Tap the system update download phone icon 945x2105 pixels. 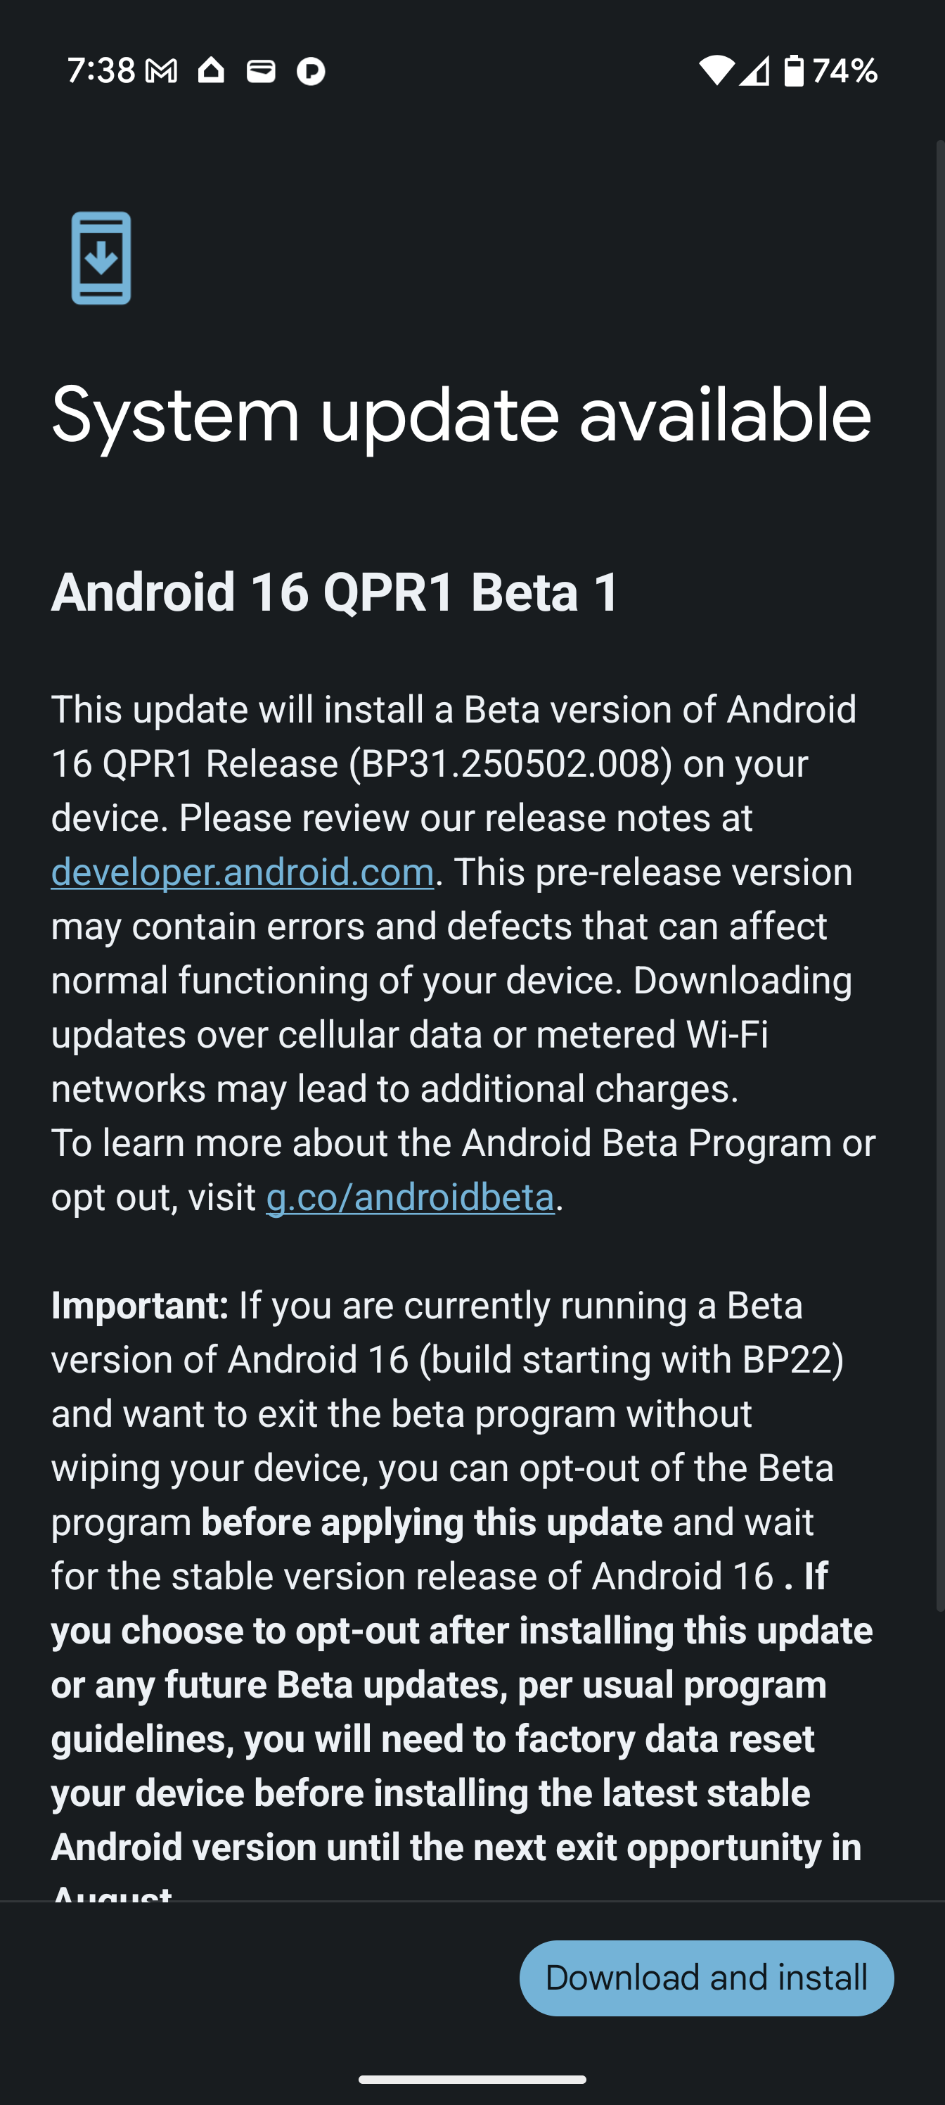(101, 258)
